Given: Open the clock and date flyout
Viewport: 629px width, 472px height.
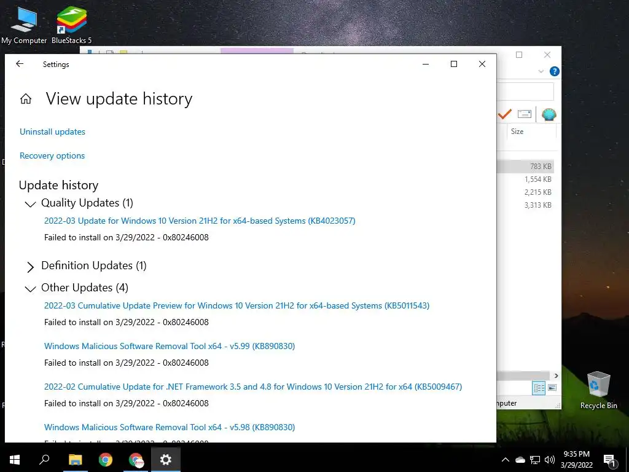Looking at the screenshot, I should click(x=576, y=460).
